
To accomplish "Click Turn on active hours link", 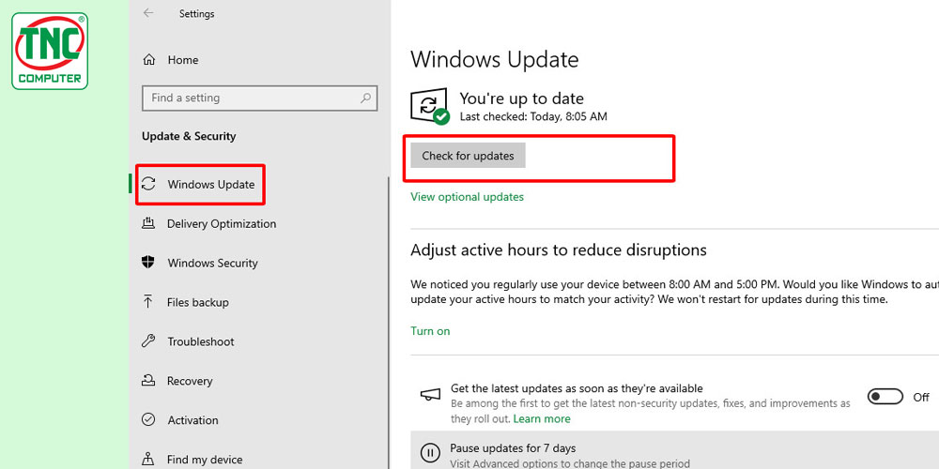I will 430,331.
